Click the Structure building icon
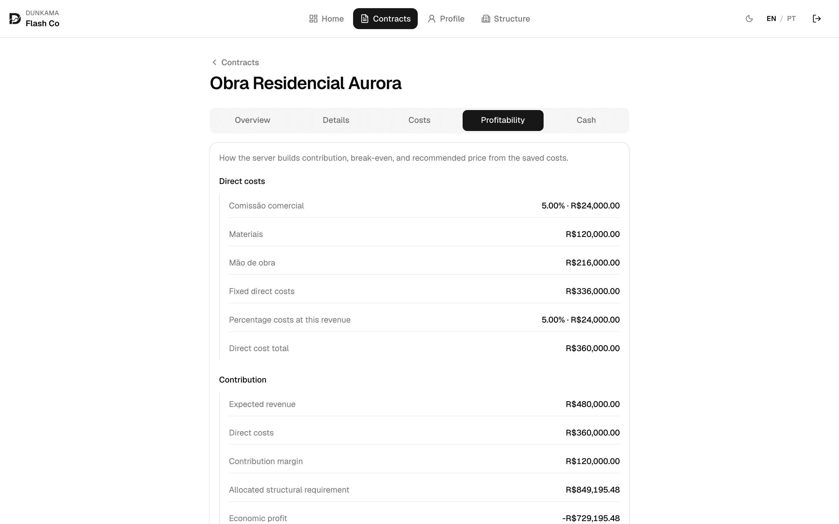 click(485, 19)
